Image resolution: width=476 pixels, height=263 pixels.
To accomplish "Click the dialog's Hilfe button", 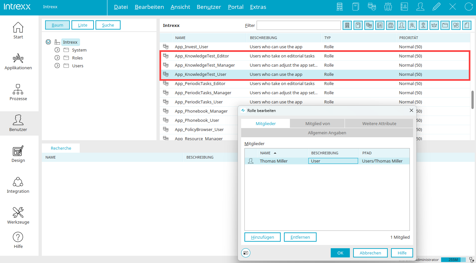I will 402,253.
